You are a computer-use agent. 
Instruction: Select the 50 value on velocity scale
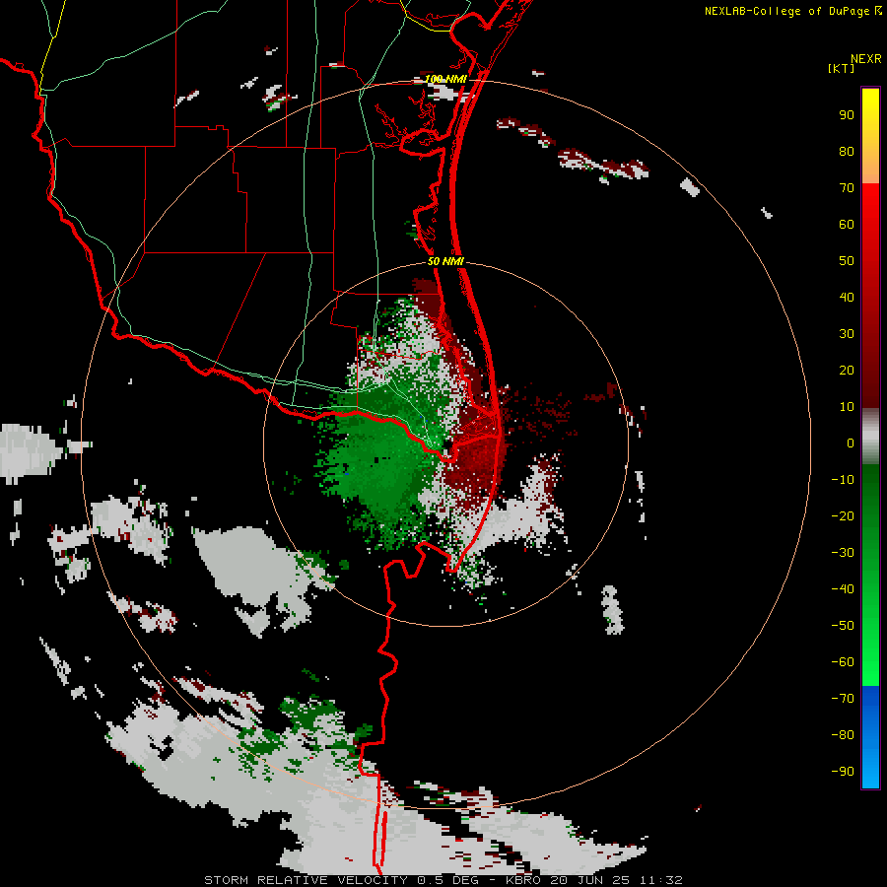click(847, 261)
